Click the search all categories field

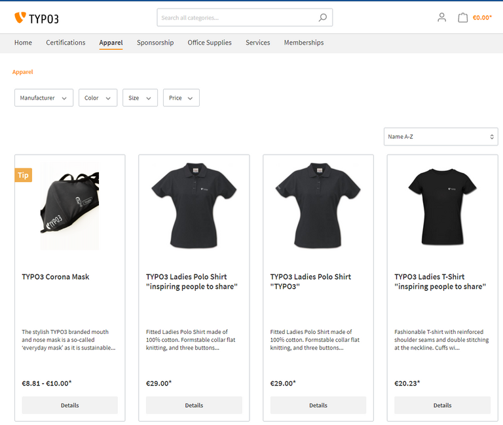(236, 18)
